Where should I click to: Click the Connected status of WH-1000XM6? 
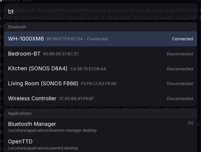tap(182, 39)
